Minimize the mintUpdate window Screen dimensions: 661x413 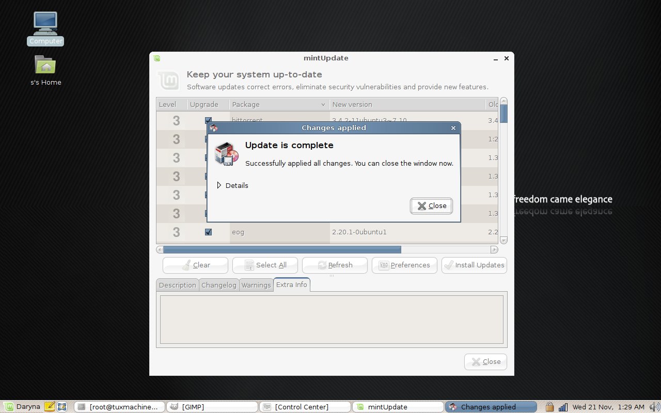(x=496, y=59)
